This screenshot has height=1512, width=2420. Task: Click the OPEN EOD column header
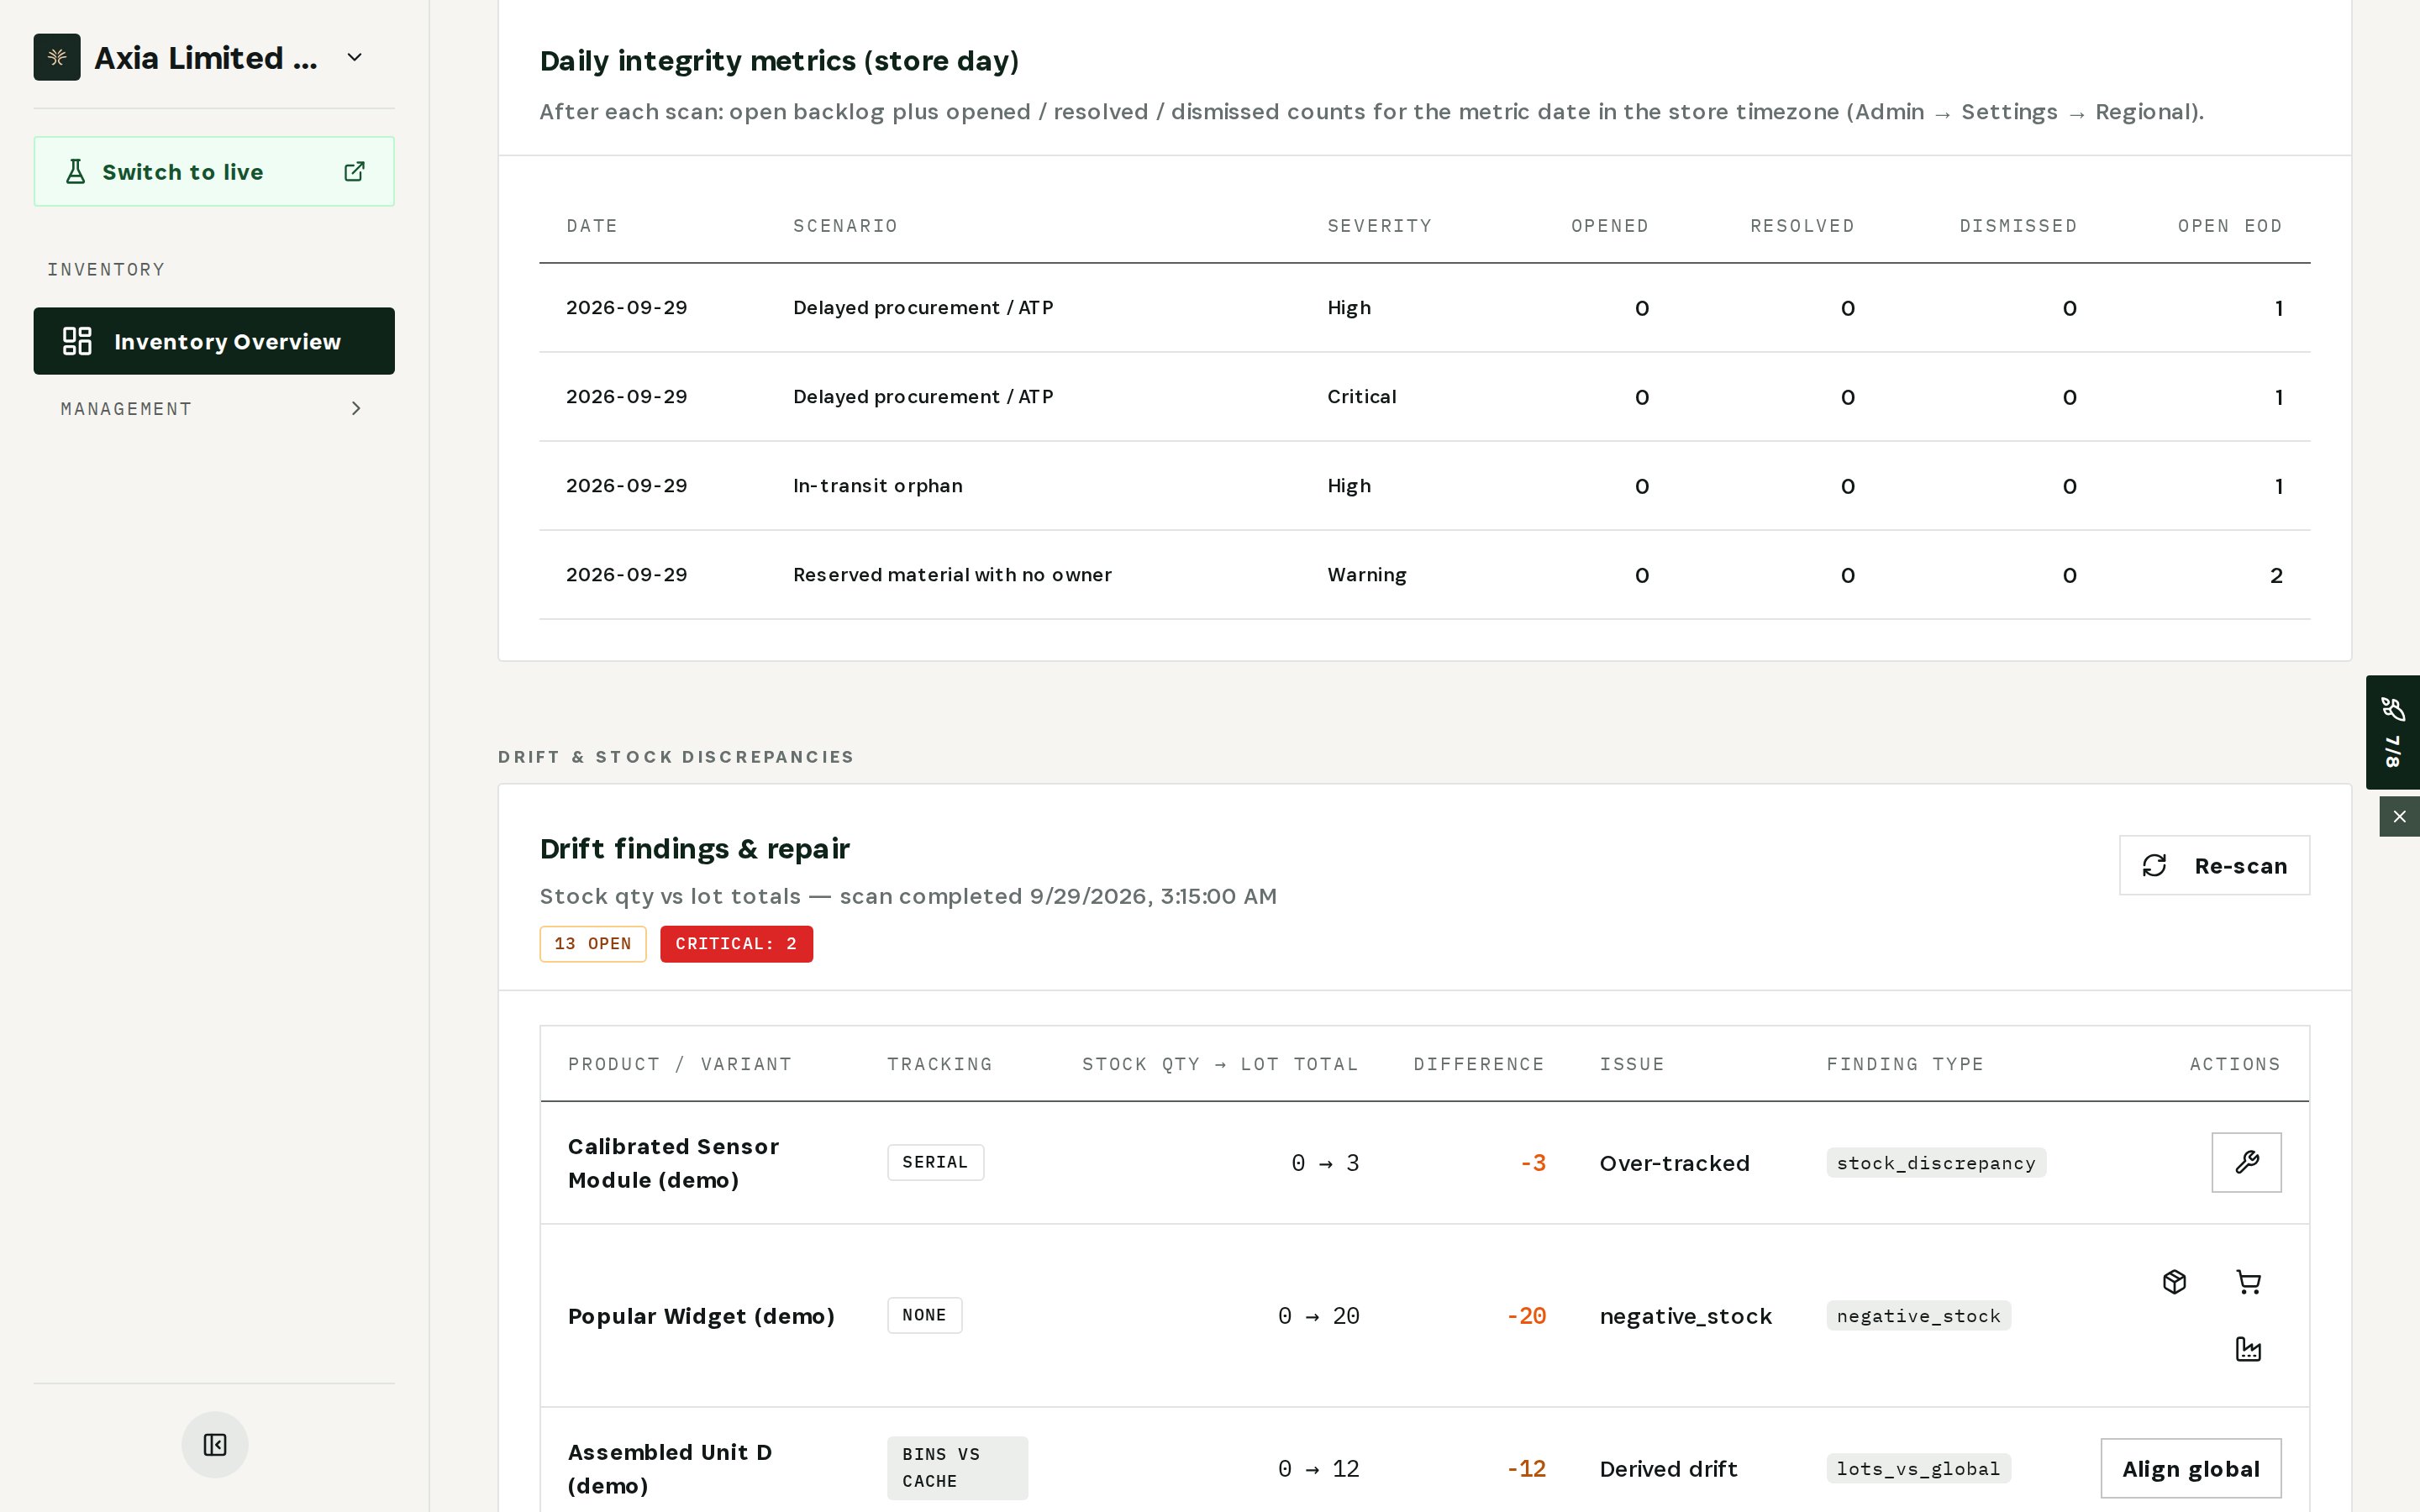pyautogui.click(x=2229, y=226)
